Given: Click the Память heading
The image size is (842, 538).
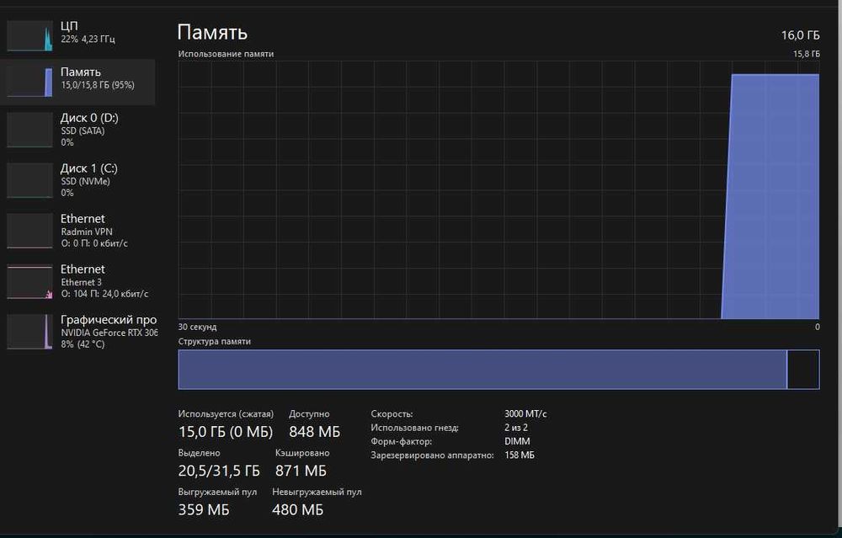Looking at the screenshot, I should pos(212,32).
